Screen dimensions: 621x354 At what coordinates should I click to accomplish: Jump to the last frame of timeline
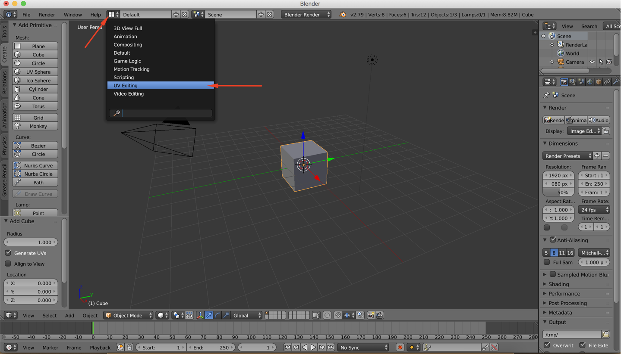click(x=331, y=347)
